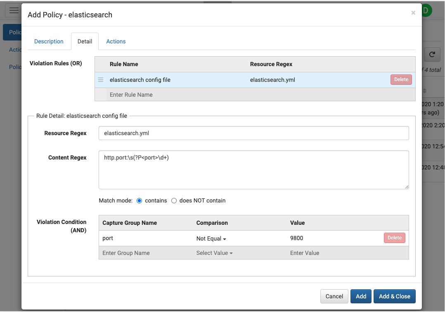
Task: Click the Rule Name column header
Action: 124,64
